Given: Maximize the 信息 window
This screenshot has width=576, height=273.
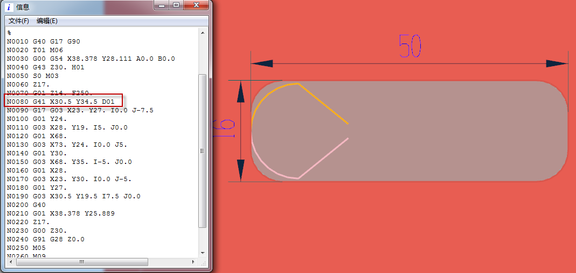Looking at the screenshot, I should (x=176, y=5).
